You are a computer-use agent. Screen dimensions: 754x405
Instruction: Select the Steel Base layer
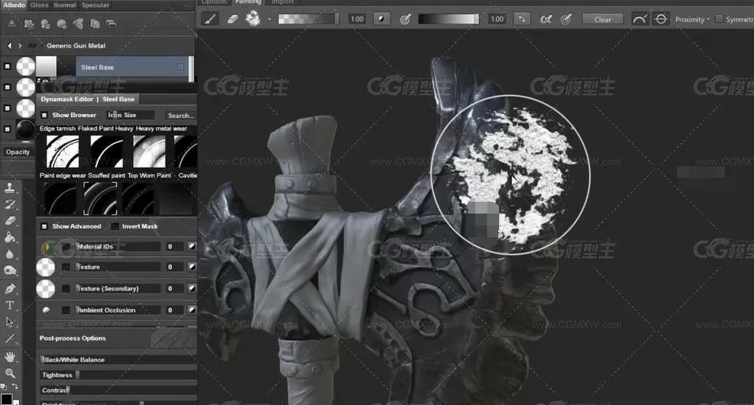tap(131, 66)
